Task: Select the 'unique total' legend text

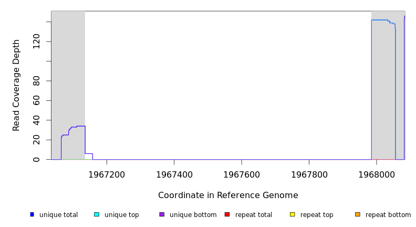Action: pyautogui.click(x=58, y=215)
